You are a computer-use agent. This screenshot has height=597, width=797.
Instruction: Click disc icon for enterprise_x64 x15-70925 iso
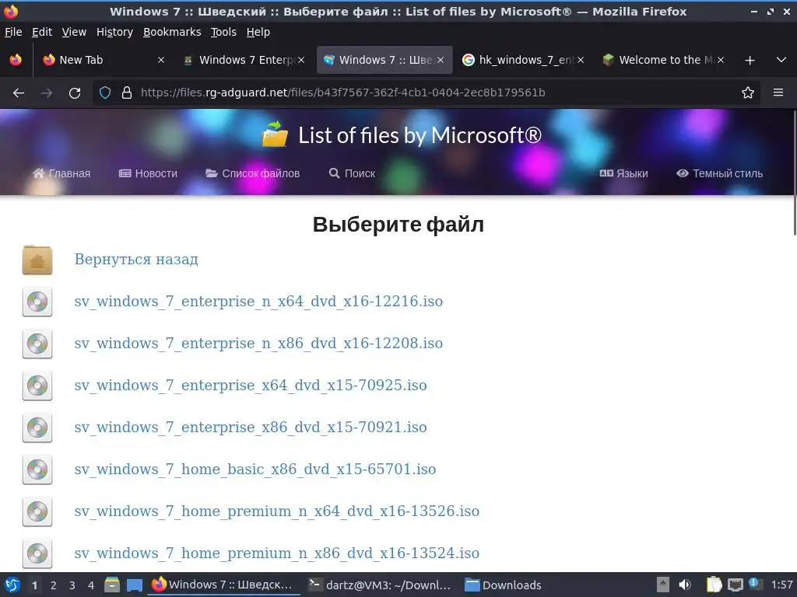pos(37,386)
